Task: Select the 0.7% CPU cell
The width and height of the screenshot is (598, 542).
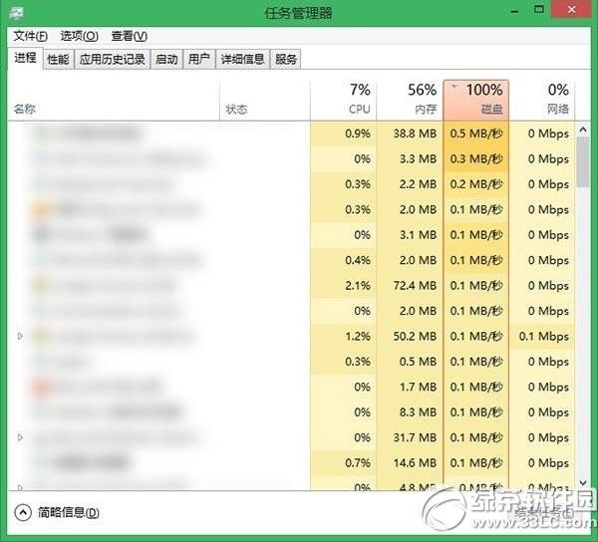Action: pyautogui.click(x=343, y=462)
